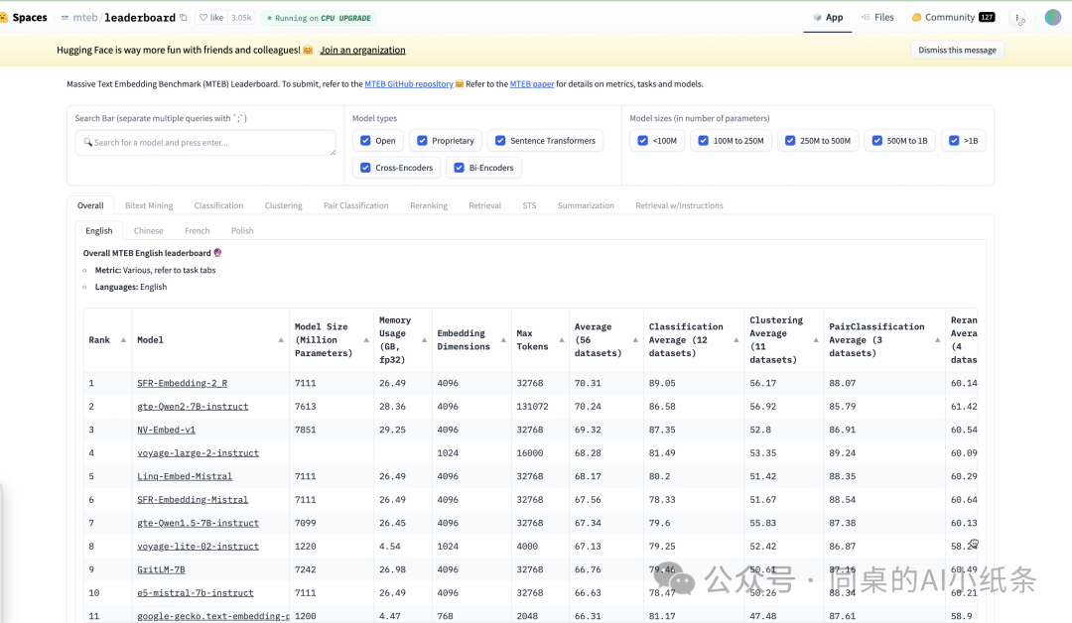Like the leaderboard space with heart button
The height and width of the screenshot is (623, 1072).
pyautogui.click(x=210, y=17)
